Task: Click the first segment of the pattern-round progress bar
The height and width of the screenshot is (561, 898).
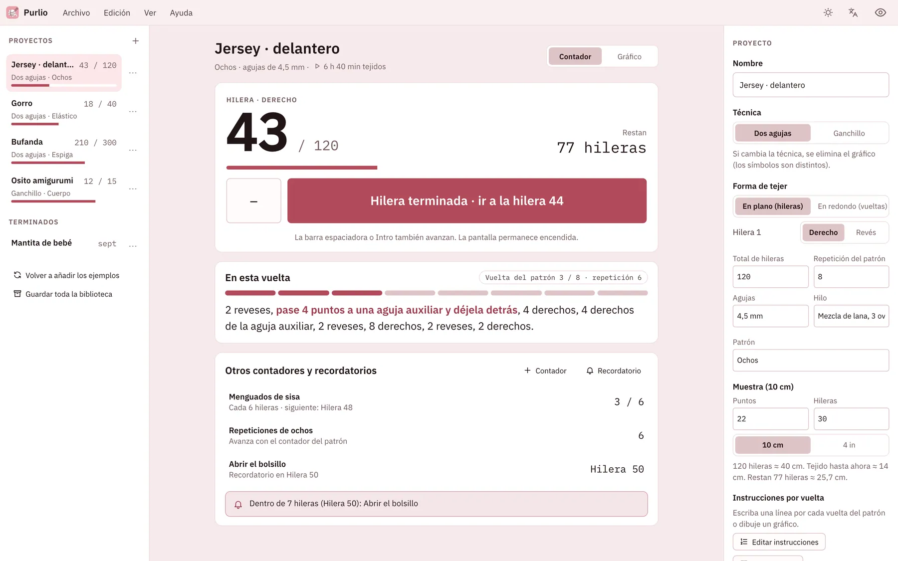Action: click(x=250, y=293)
